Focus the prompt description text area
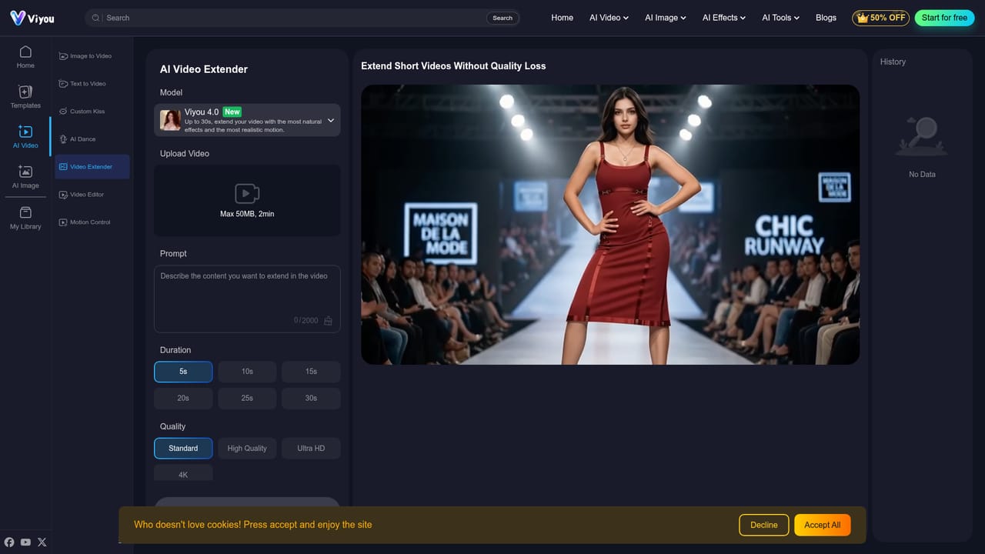Screen dimensions: 985x554 (247, 299)
